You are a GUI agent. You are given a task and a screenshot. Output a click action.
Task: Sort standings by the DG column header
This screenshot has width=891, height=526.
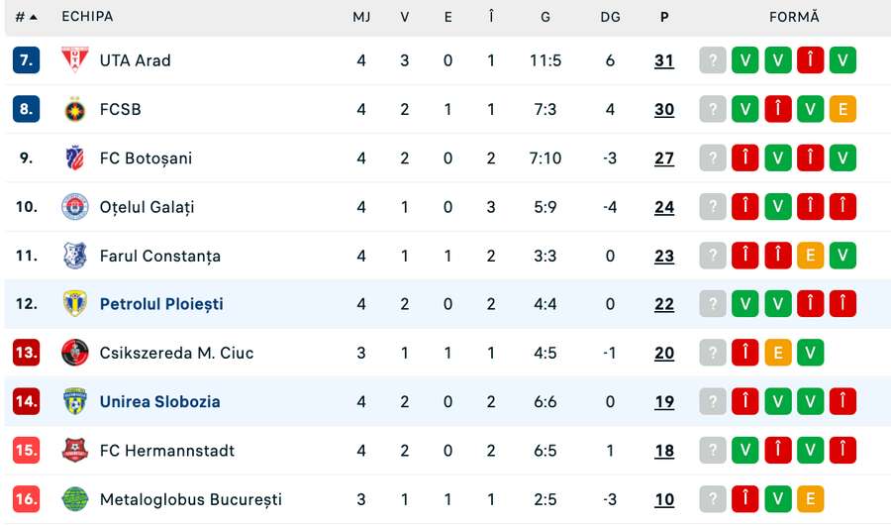(610, 17)
